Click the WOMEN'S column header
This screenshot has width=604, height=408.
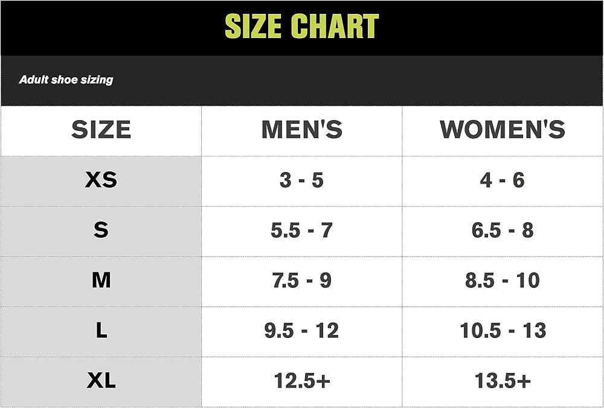(503, 129)
